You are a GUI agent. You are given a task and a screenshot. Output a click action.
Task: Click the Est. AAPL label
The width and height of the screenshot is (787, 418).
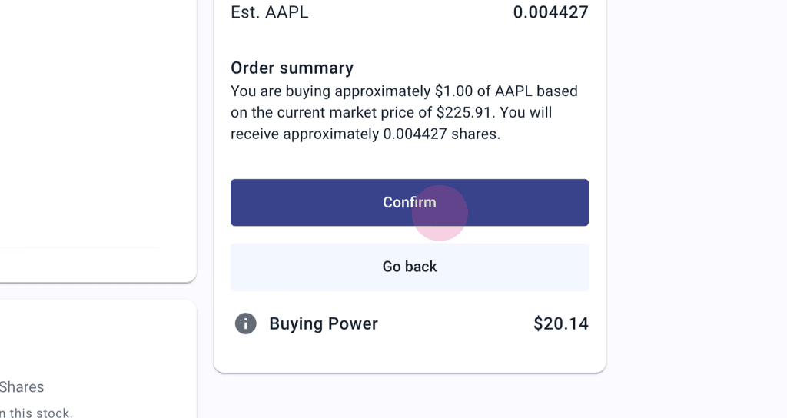269,12
